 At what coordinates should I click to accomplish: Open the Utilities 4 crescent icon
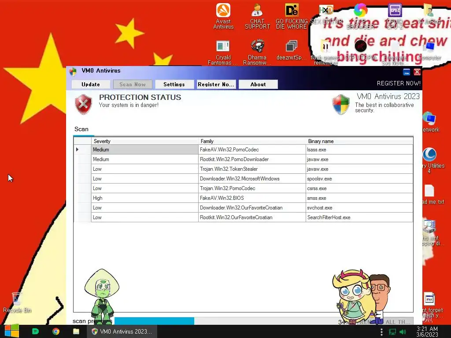pos(429,154)
